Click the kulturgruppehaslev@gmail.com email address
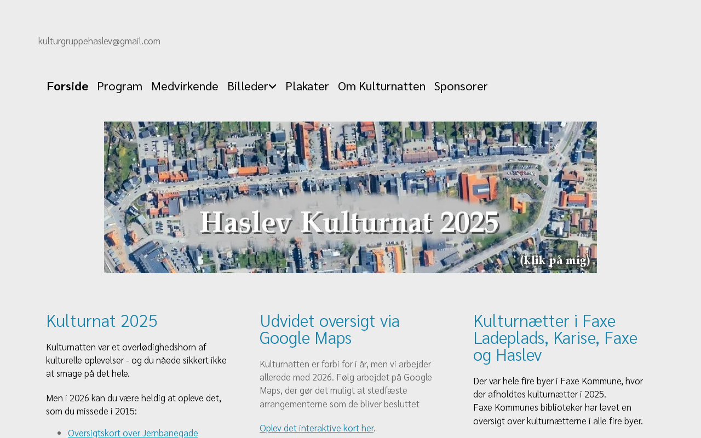 99,41
